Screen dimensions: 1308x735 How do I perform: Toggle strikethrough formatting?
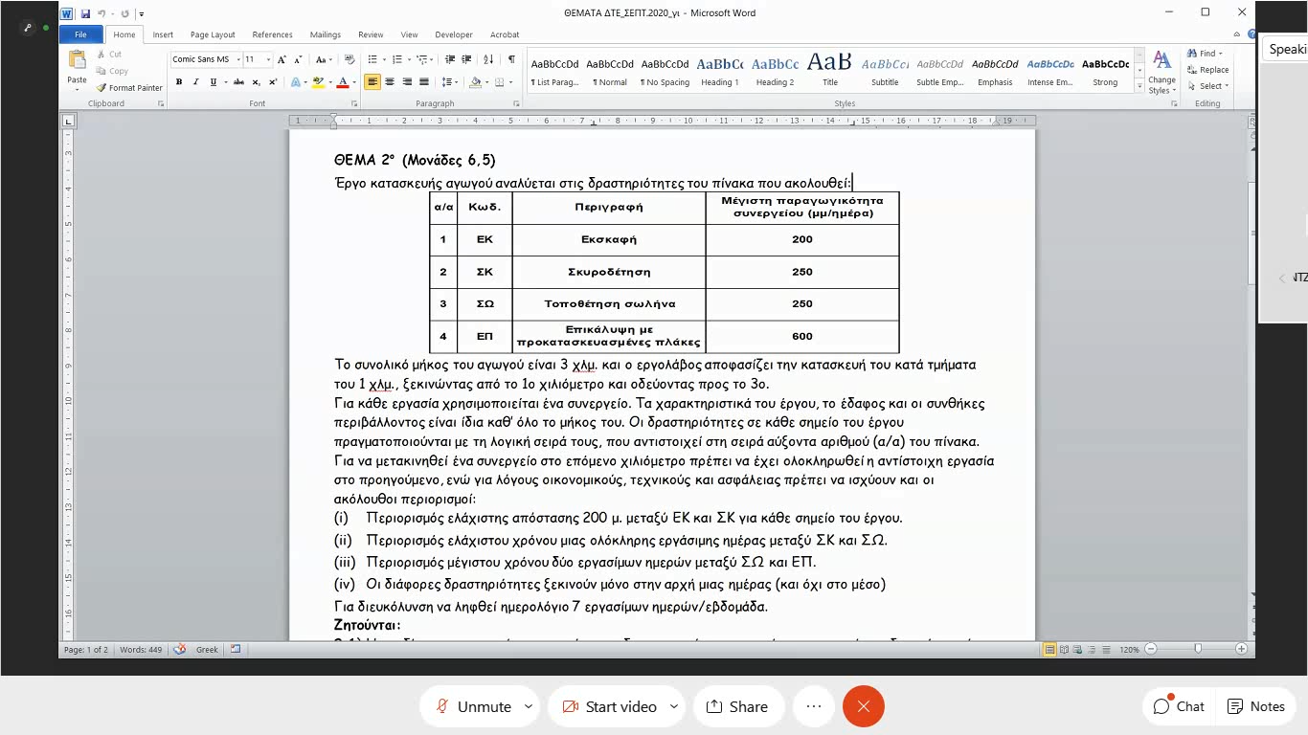(x=238, y=82)
